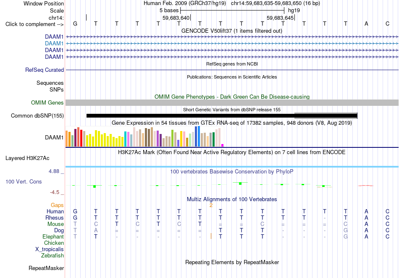Open 'Short Genetic Variants from dbSNP release 155'
The width and height of the screenshot is (399, 278).
(x=232, y=110)
